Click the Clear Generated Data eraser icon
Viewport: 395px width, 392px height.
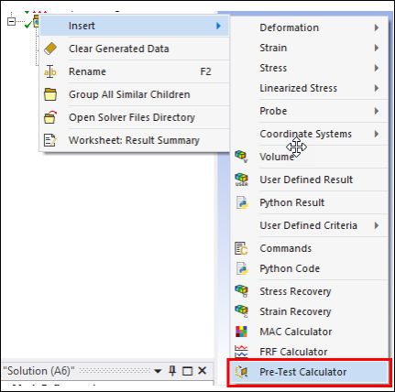[50, 49]
